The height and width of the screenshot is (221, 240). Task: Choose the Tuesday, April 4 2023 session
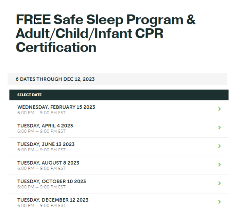click(x=119, y=128)
